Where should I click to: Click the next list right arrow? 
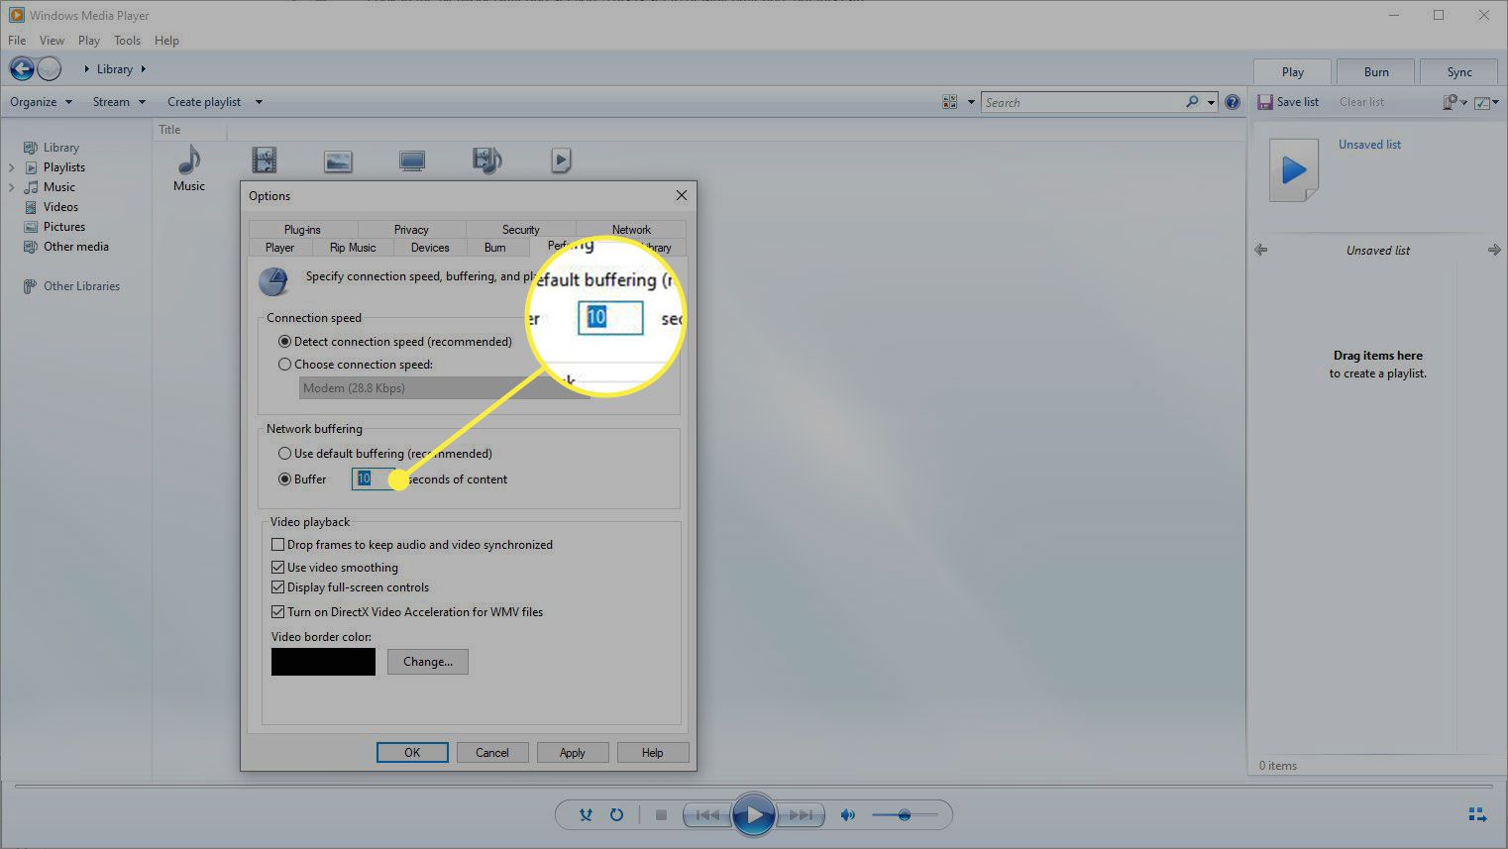pos(1494,250)
